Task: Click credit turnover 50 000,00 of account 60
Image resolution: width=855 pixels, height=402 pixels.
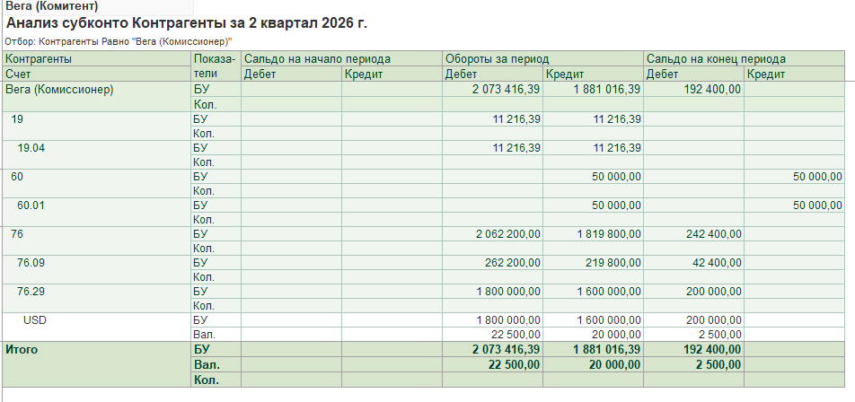Action: pyautogui.click(x=616, y=177)
